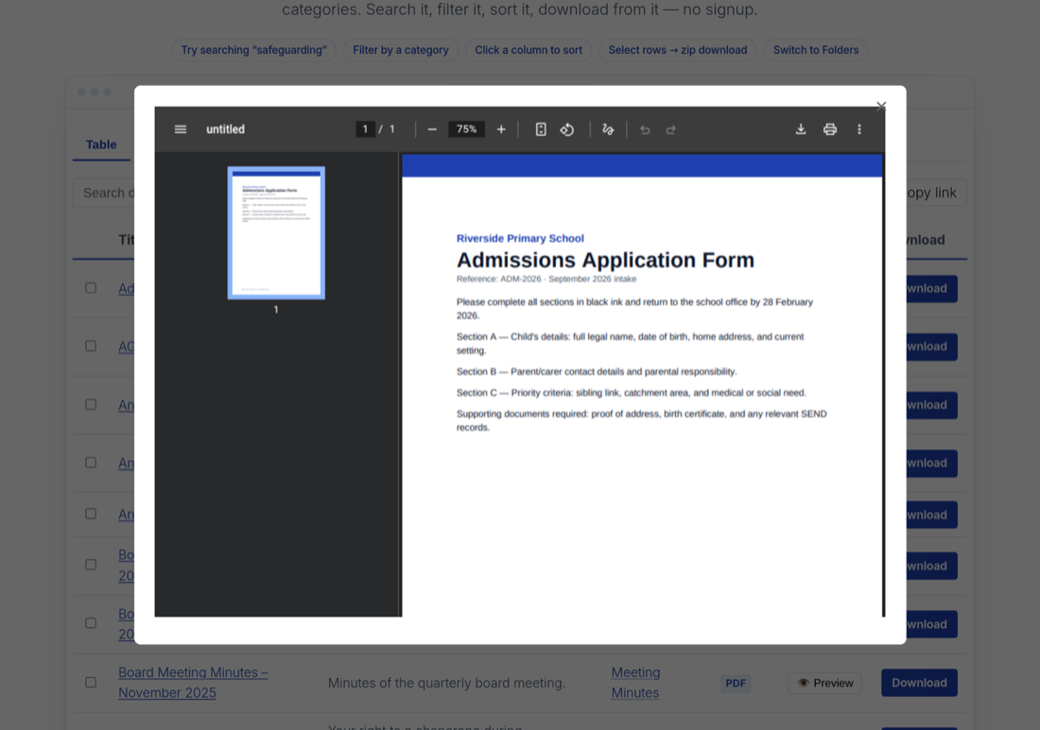
Task: Click Select rows zip download chip
Action: point(678,50)
